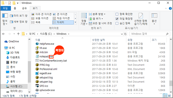
Task: Open 다운로드 folder in sidebar
Action: [x=13, y=57]
